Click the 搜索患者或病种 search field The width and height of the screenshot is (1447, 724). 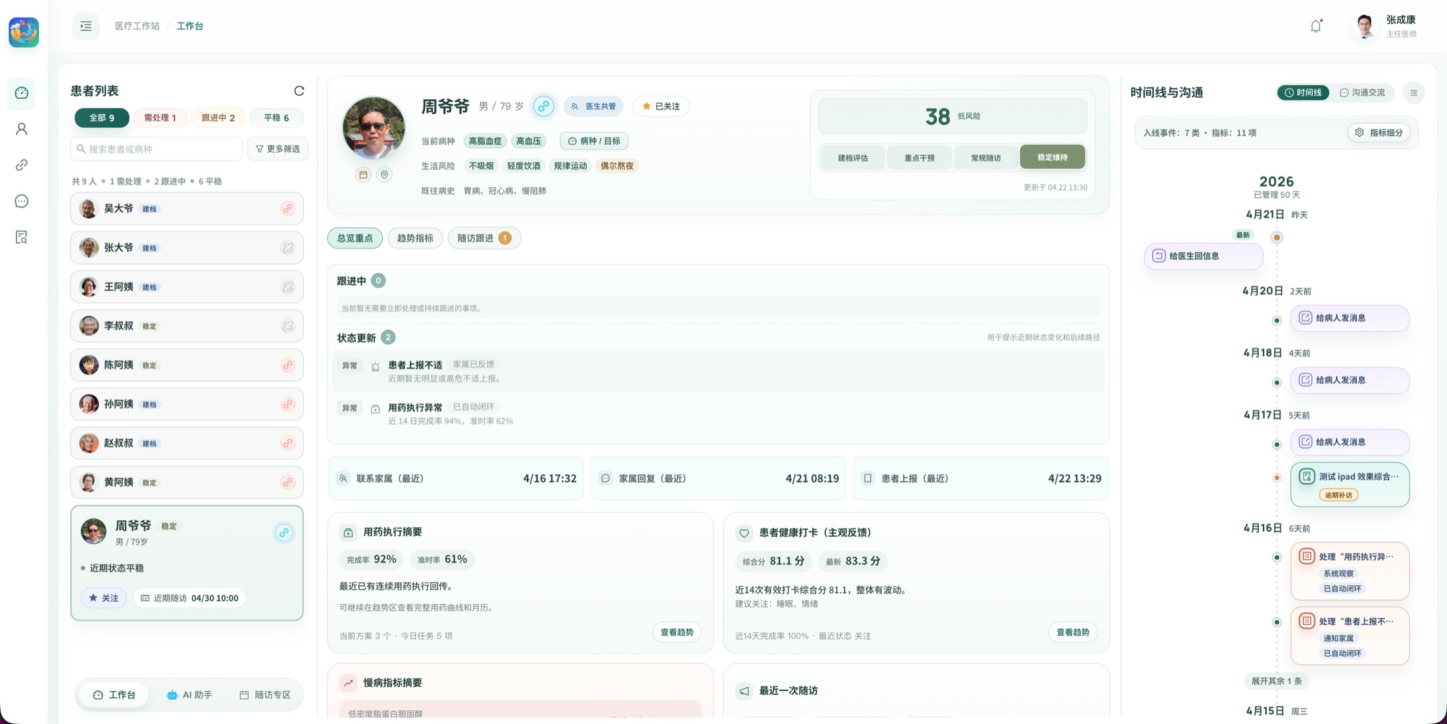pyautogui.click(x=158, y=149)
